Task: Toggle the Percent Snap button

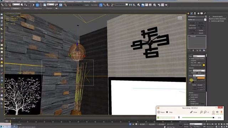Action: click(108, 5)
